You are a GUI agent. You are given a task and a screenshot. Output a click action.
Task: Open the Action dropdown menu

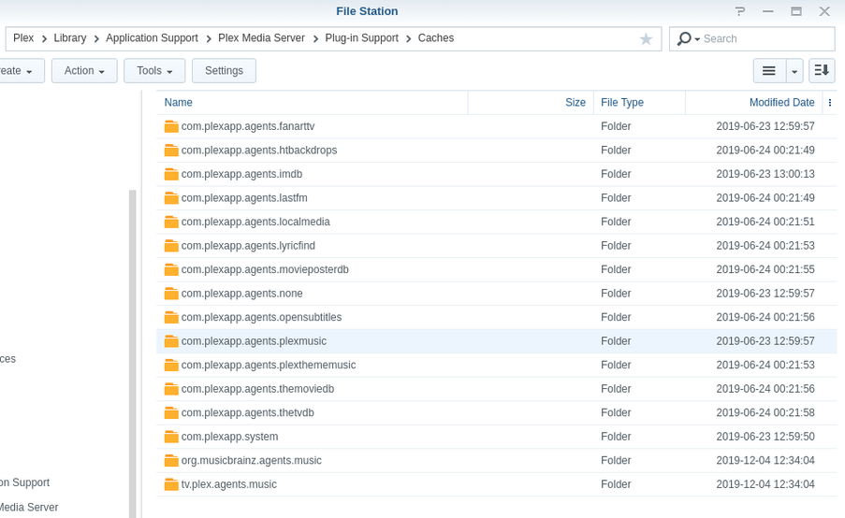click(x=84, y=71)
